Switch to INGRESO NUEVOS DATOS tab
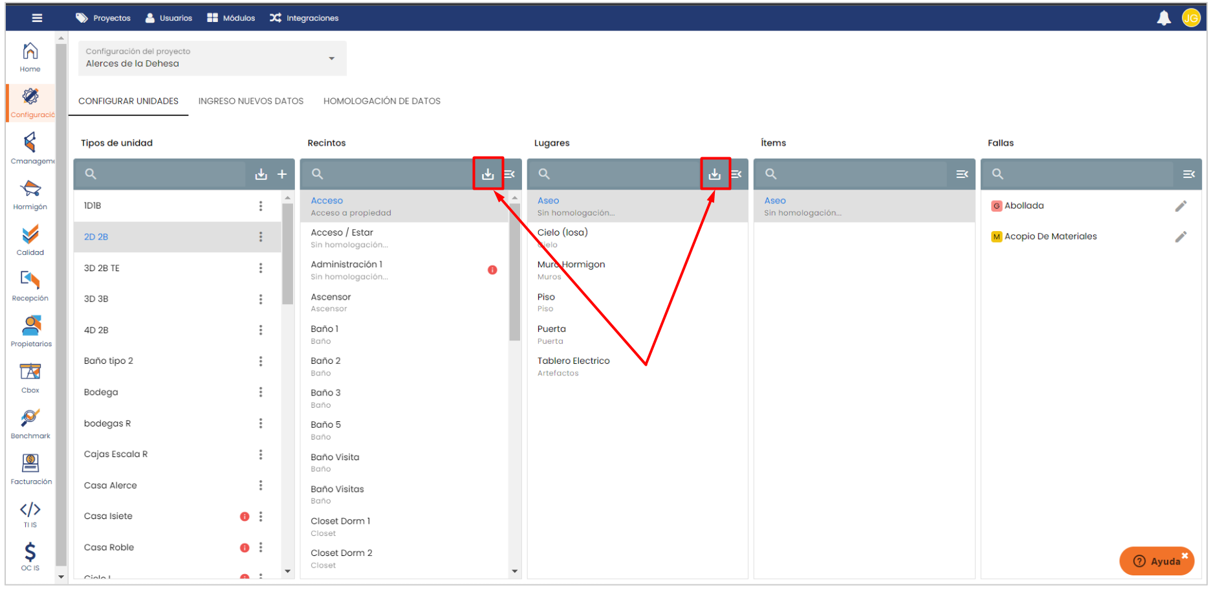The height and width of the screenshot is (589, 1211). coord(250,101)
